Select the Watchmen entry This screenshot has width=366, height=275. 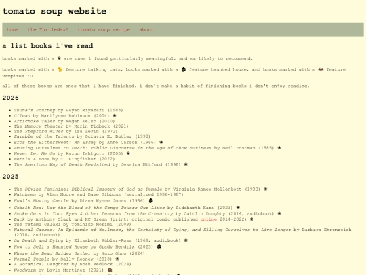pyautogui.click(x=98, y=195)
